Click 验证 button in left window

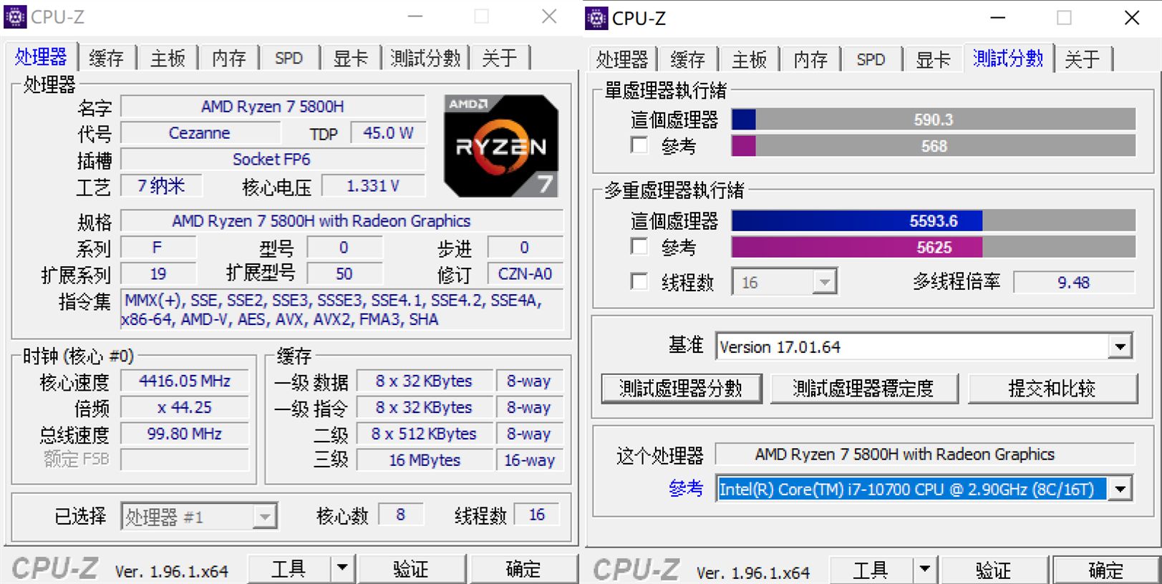(x=411, y=568)
